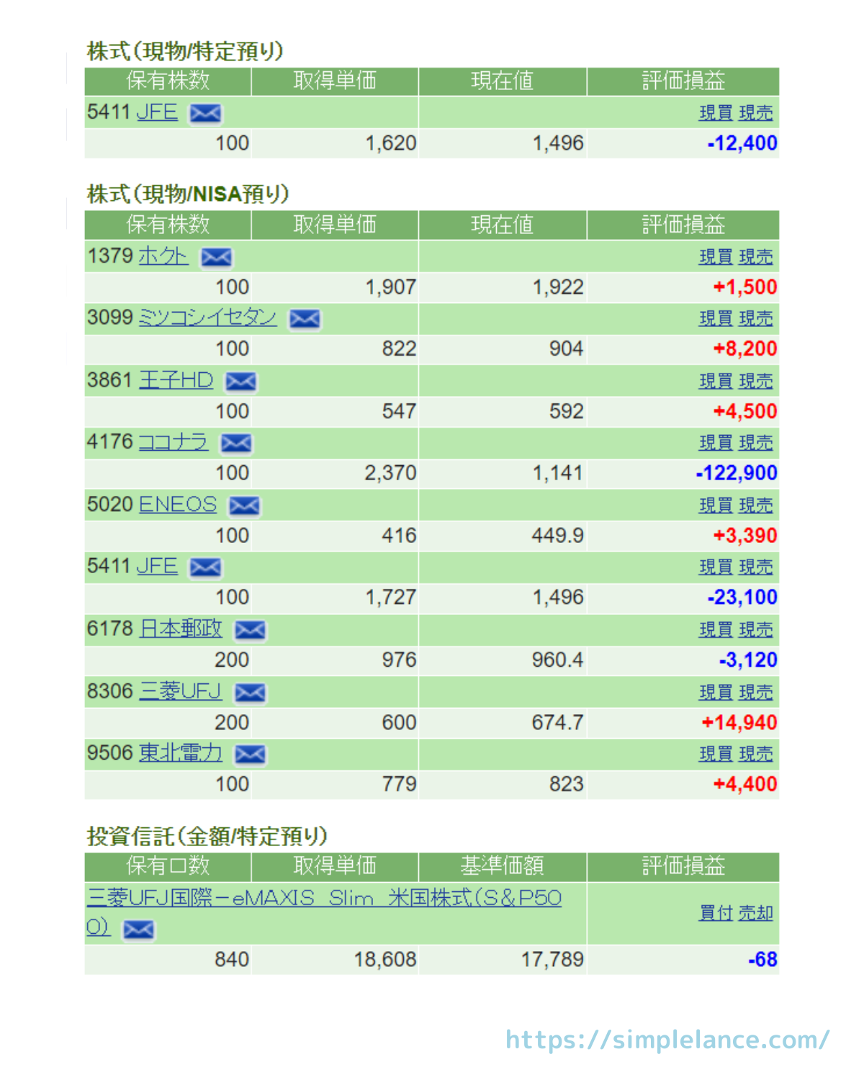Click 現買 for ミツコシイセタン
Viewport: 864px width, 1080px height.
pyautogui.click(x=716, y=318)
